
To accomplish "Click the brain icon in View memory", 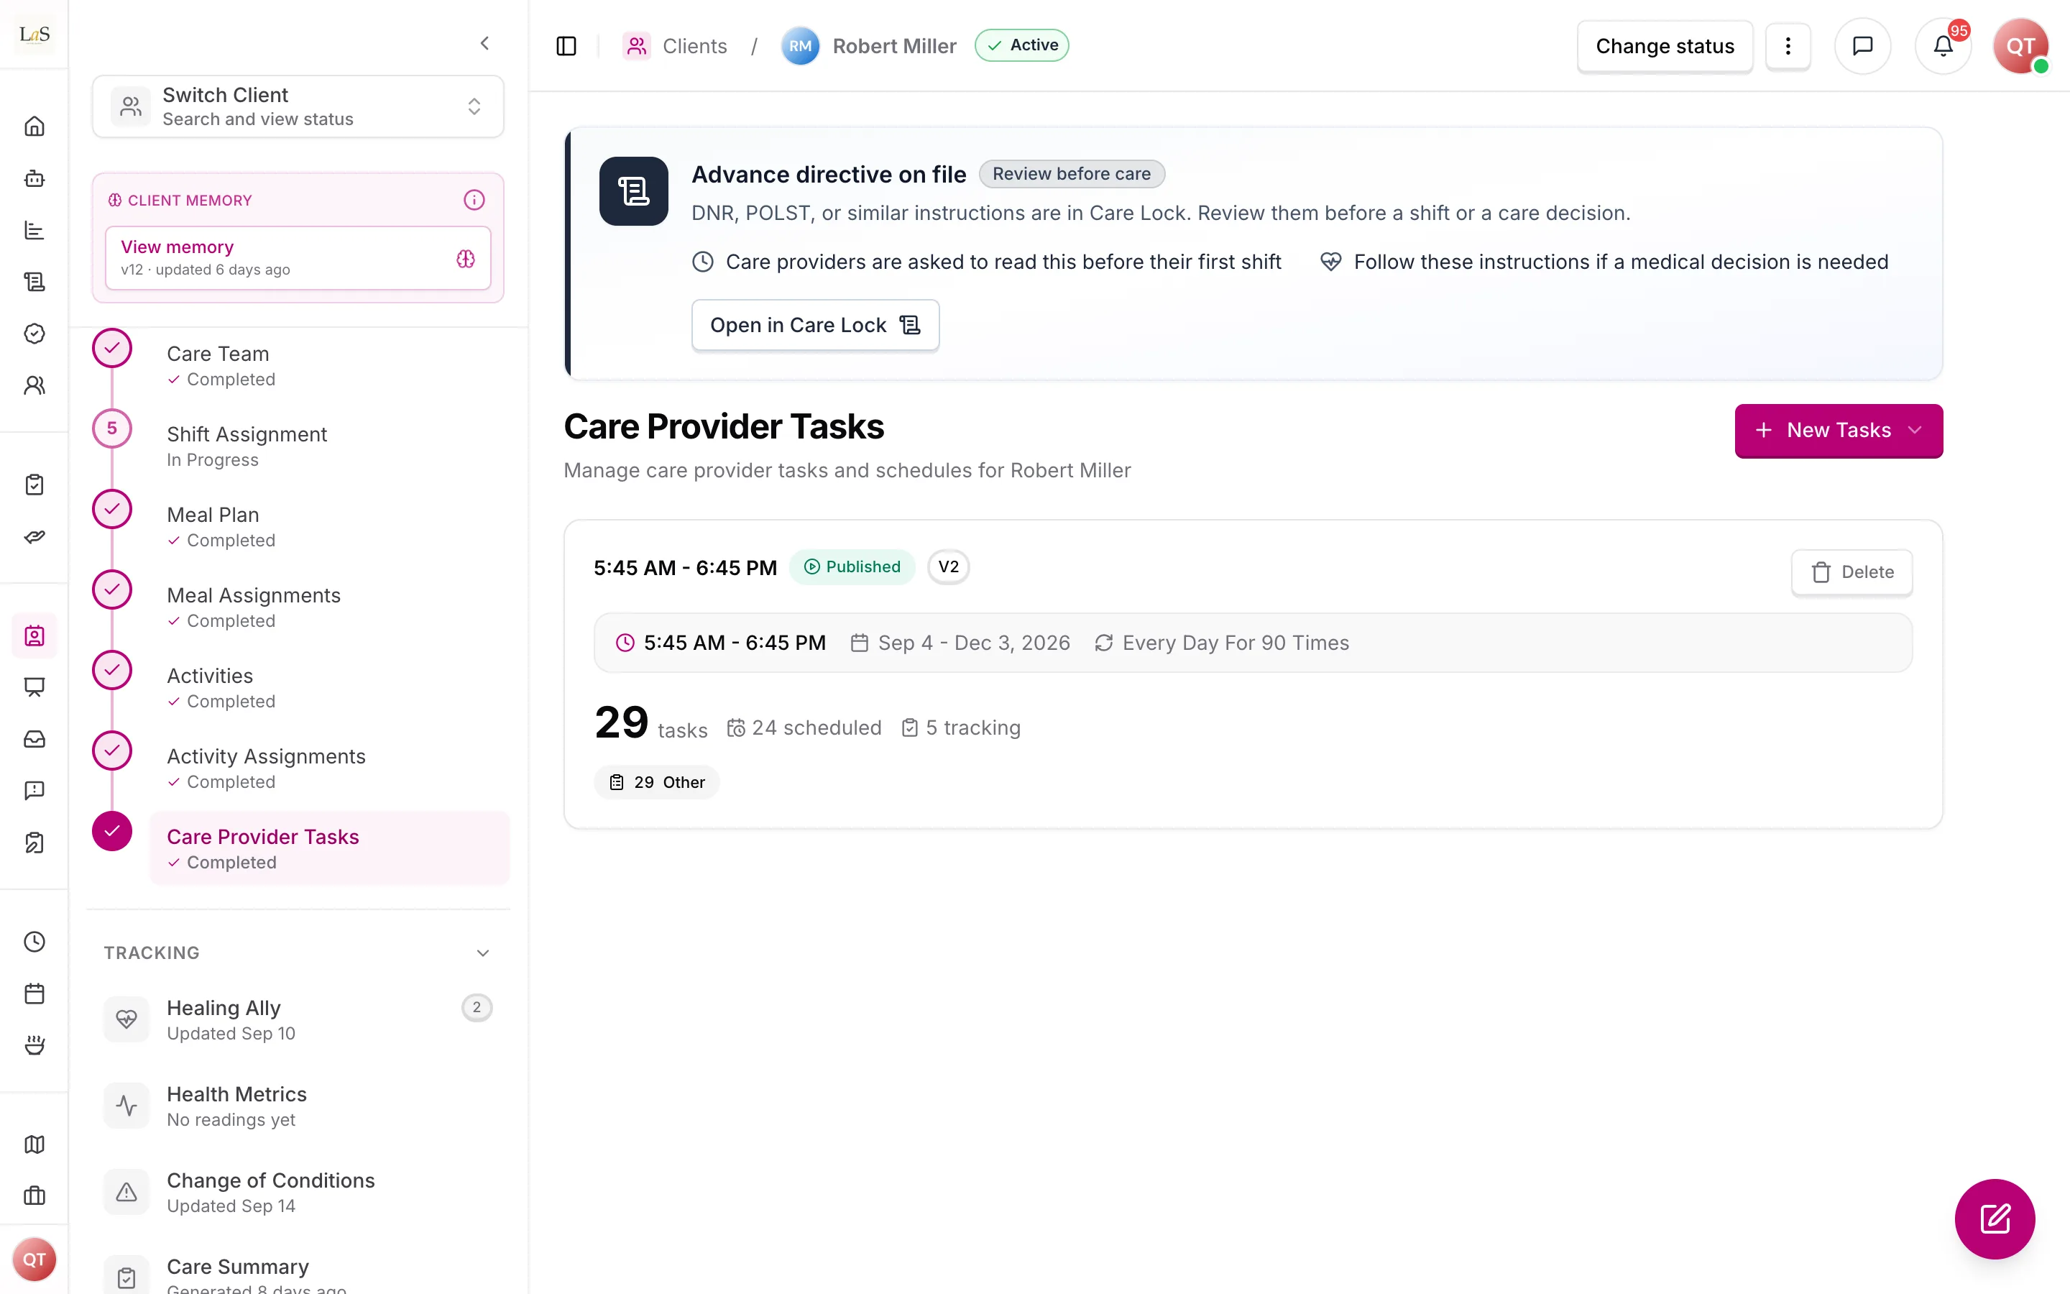I will click(x=465, y=259).
